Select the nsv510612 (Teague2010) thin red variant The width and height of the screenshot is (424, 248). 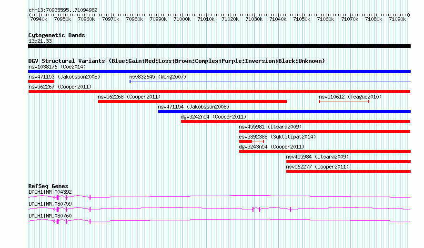pyautogui.click(x=344, y=101)
